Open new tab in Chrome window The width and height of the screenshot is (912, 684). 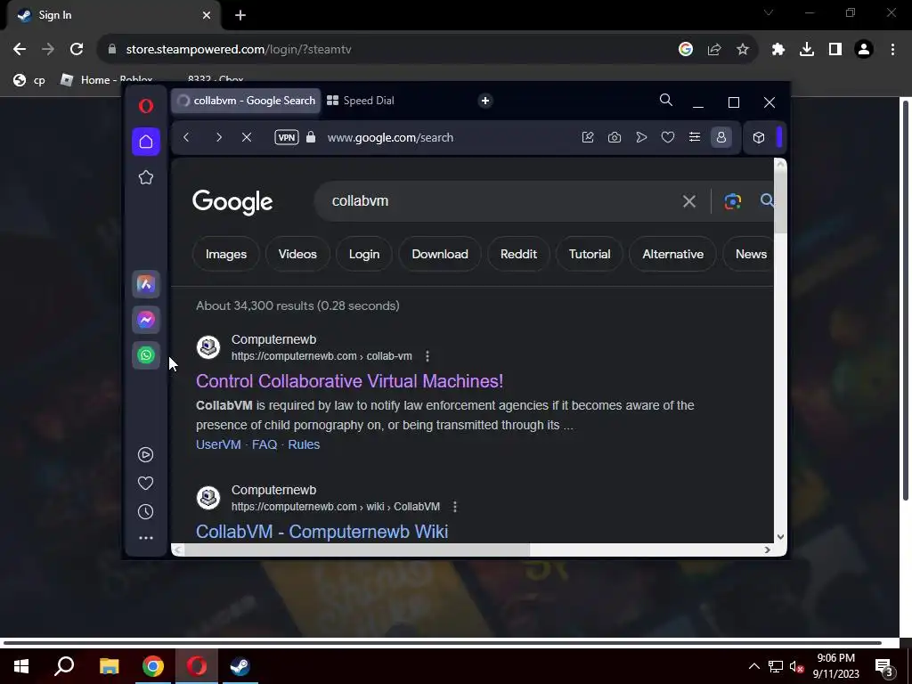pyautogui.click(x=240, y=15)
